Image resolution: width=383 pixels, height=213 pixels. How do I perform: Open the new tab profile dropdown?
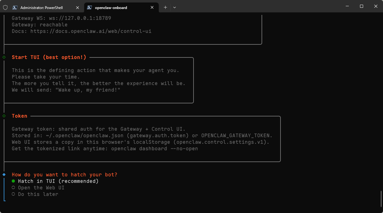(175, 7)
